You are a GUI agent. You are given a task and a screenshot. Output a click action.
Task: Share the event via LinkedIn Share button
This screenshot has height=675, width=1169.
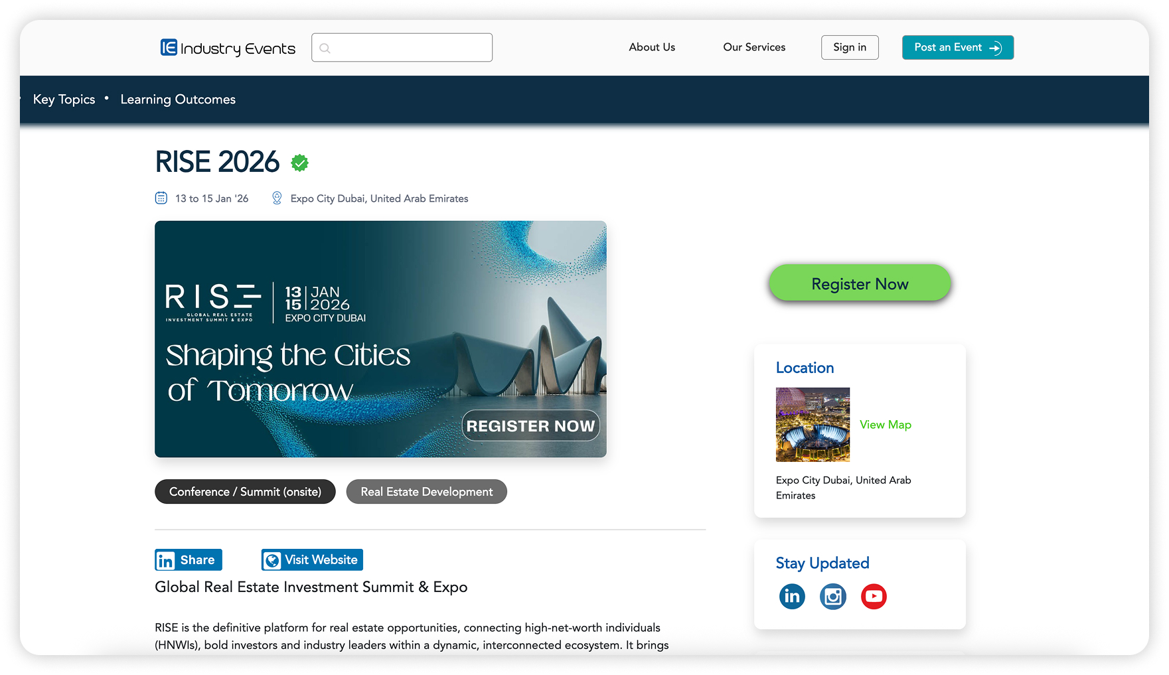point(189,560)
